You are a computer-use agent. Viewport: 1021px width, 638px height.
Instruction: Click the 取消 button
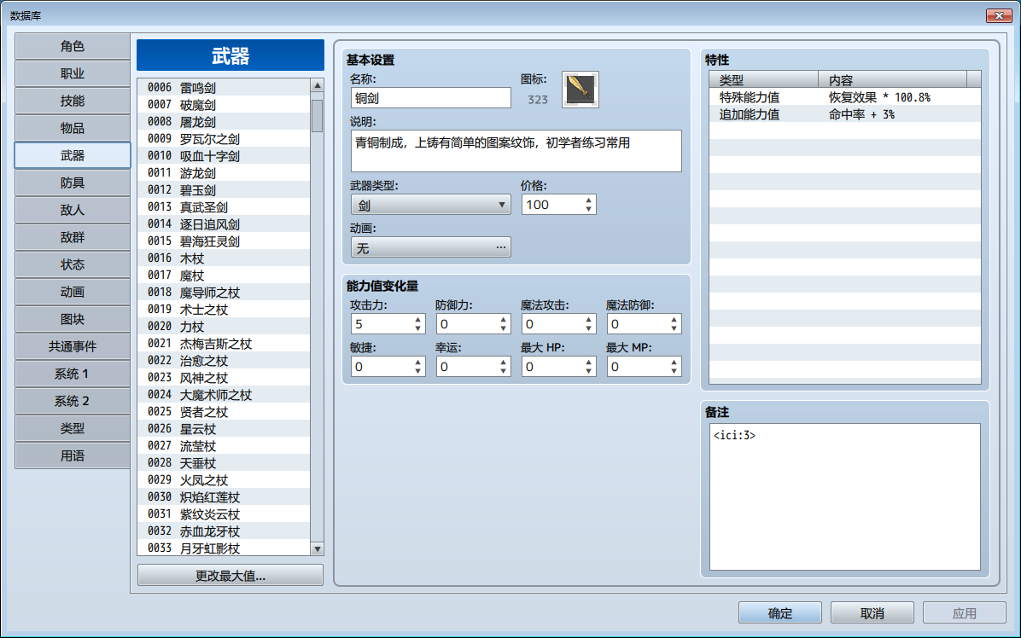872,612
